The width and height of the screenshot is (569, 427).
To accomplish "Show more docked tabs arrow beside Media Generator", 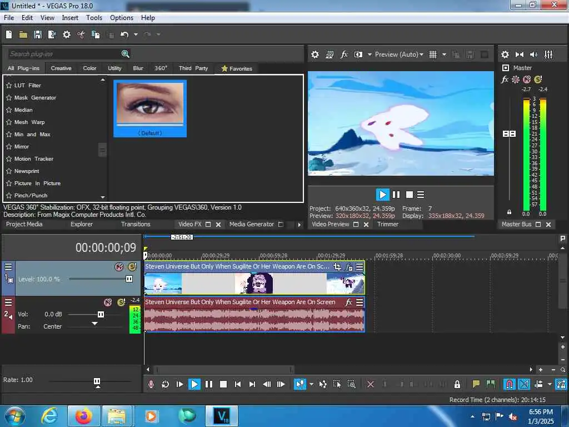I will pyautogui.click(x=300, y=225).
